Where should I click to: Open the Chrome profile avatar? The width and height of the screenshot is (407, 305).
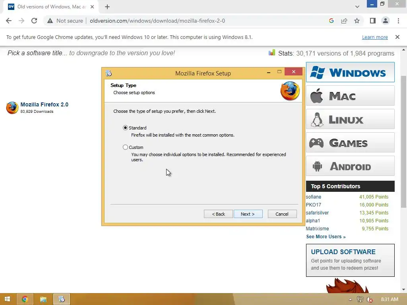tap(386, 21)
